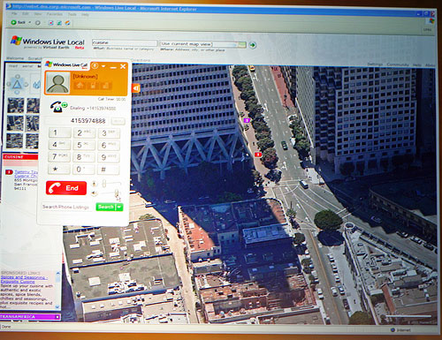Open the Favorites menu
This screenshot has height=340, width=442.
[55, 14]
